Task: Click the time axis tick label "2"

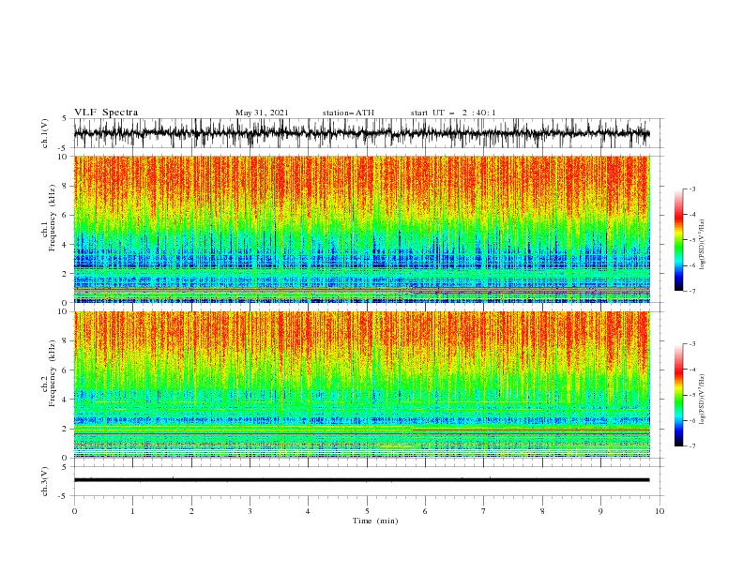Action: pyautogui.click(x=191, y=511)
